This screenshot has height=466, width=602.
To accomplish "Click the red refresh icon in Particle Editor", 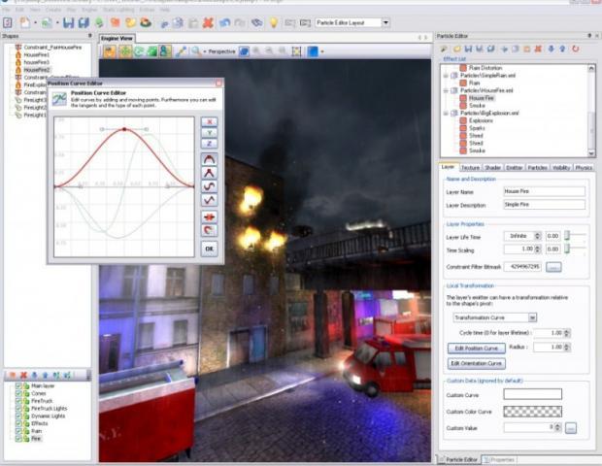I will (x=575, y=49).
